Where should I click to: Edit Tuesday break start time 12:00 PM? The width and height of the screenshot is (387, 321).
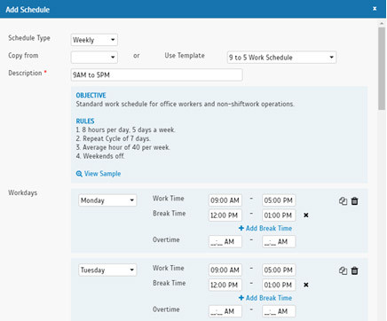(x=225, y=285)
